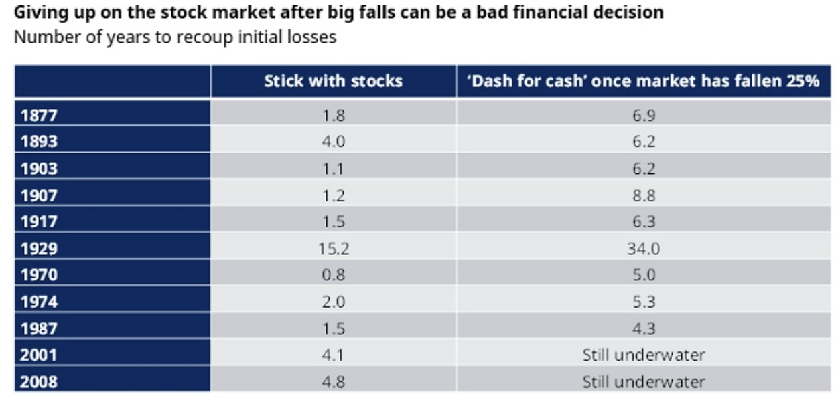Select the 1987 row label
This screenshot has height=398, width=836.
point(40,328)
